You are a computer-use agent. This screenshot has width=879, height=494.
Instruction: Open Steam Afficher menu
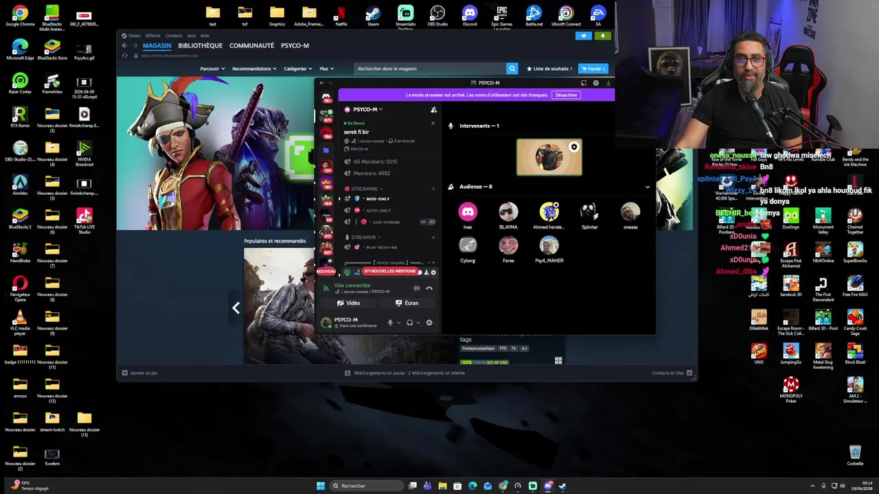153,36
